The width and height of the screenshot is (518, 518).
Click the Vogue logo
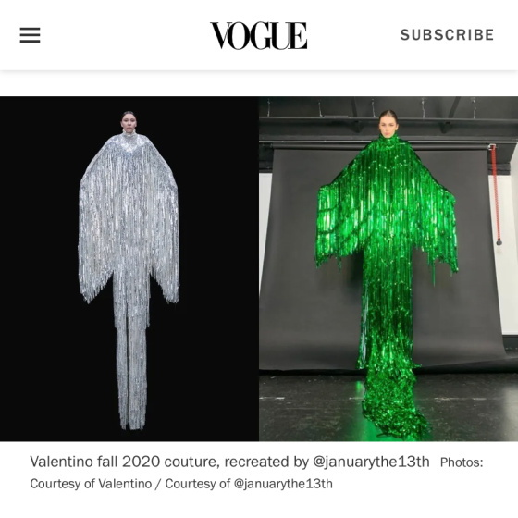(259, 36)
